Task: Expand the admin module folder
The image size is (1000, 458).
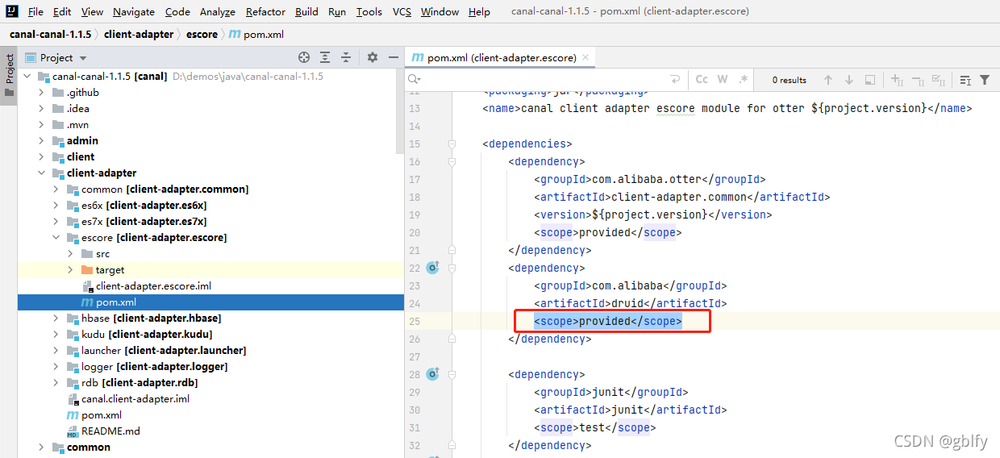Action: [43, 140]
